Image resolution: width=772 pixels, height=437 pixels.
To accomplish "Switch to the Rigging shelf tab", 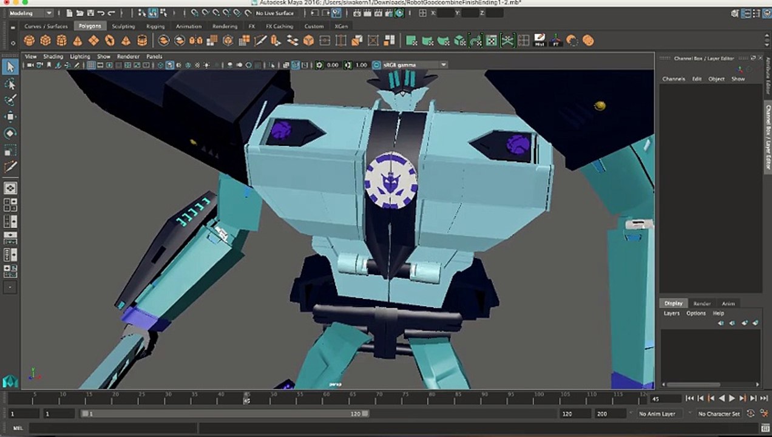I will [155, 26].
